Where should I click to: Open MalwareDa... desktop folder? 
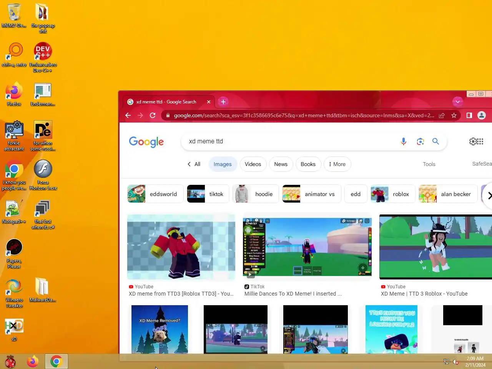(43, 290)
